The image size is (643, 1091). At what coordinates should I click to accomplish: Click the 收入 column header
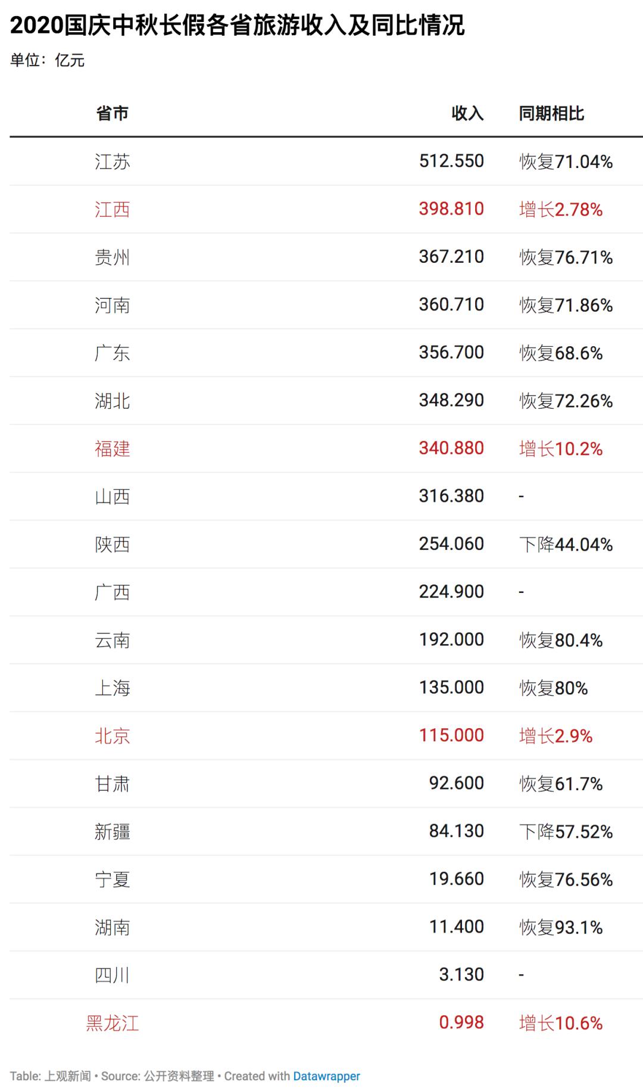click(x=467, y=113)
